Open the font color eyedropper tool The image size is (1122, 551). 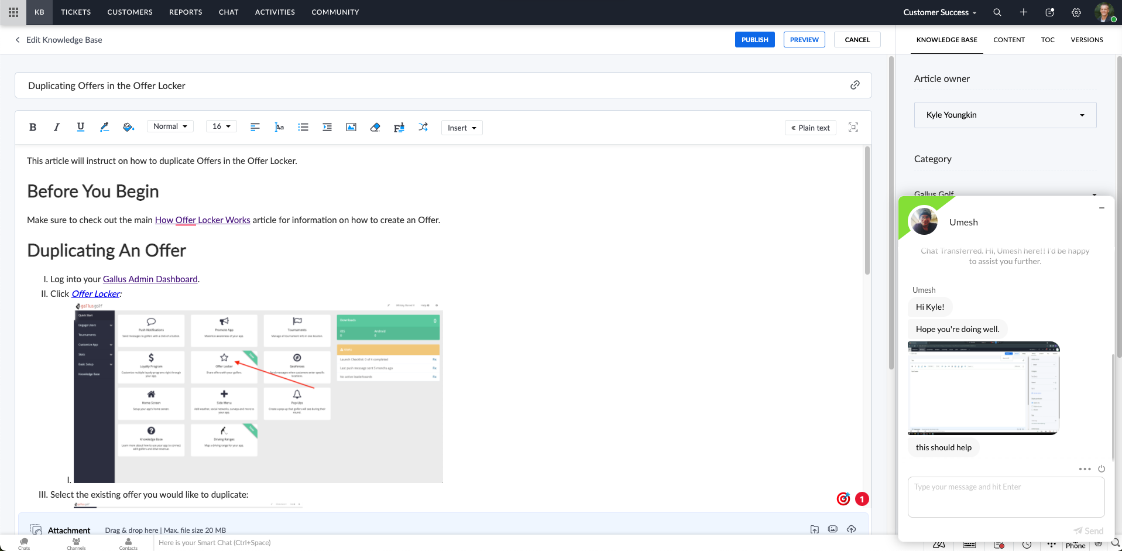(105, 127)
